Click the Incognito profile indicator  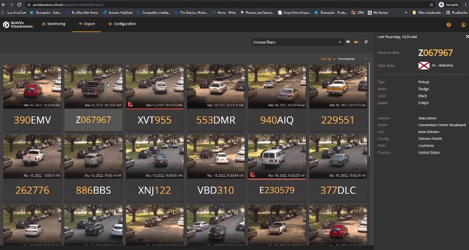448,5
